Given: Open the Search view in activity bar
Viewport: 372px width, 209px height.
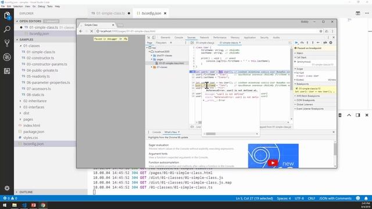Looking at the screenshot, I should click(7, 29).
